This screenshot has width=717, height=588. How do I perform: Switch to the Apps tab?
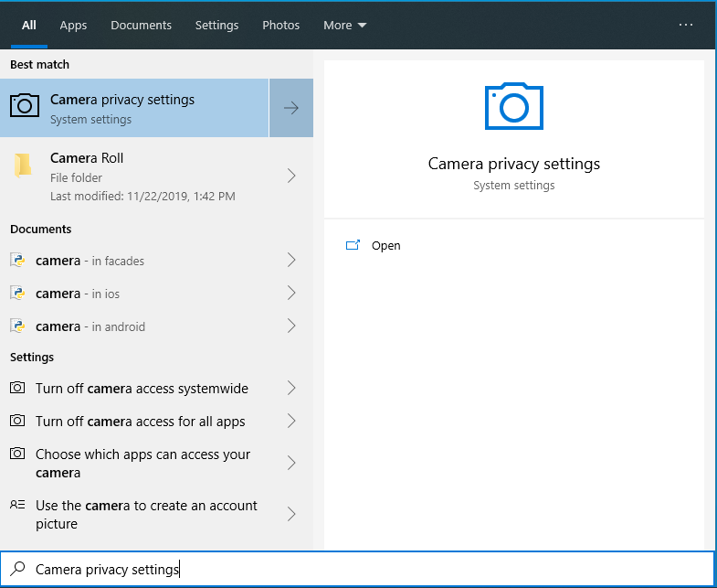[73, 26]
